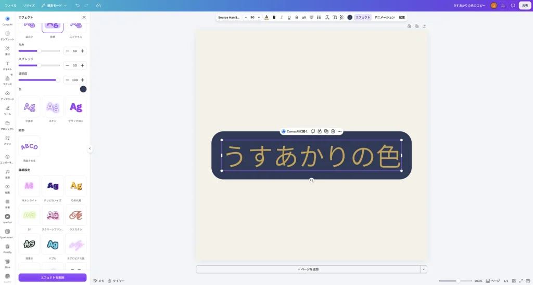The width and height of the screenshot is (533, 285).
Task: Click the ページを追加 (add page) button
Action: click(308, 269)
